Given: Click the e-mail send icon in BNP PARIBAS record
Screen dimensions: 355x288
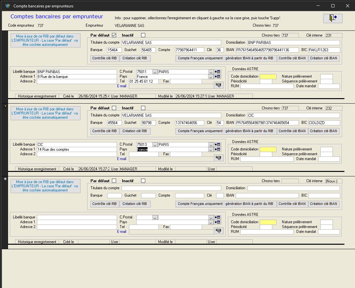Looking at the screenshot, I should coord(218,85).
